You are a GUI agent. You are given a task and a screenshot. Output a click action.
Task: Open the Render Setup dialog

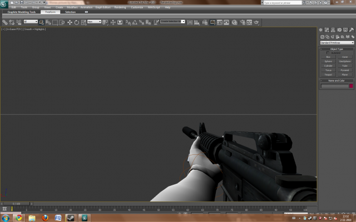coord(243,22)
